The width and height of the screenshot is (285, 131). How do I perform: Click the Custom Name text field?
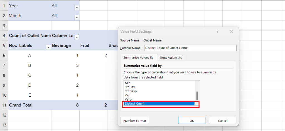(x=190, y=48)
